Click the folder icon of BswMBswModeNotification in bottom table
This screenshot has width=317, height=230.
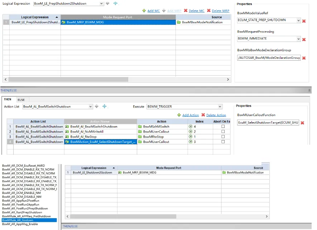tap(224, 173)
